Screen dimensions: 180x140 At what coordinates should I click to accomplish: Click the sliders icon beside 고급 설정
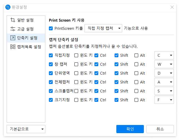pos(13,29)
